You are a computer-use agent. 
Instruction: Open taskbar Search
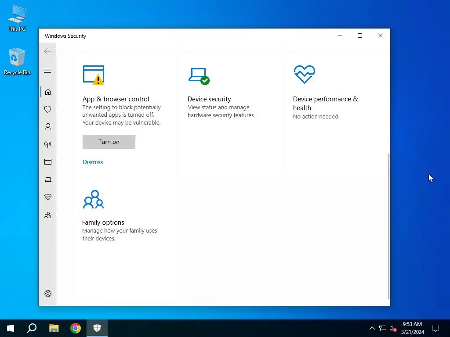coord(32,328)
